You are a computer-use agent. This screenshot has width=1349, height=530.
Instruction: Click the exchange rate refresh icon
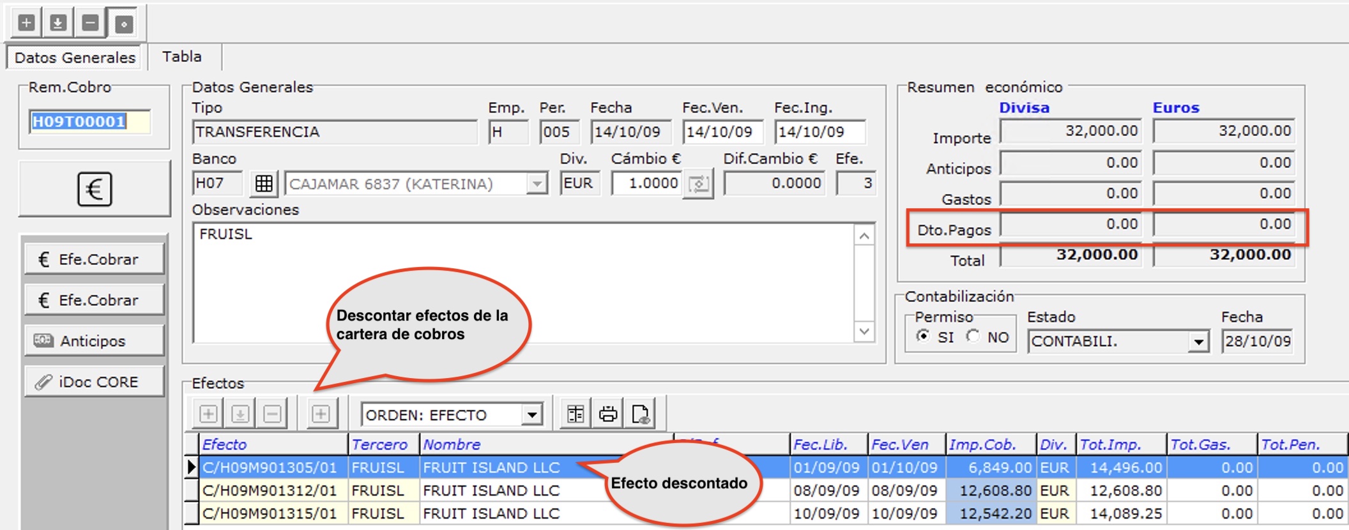[x=698, y=185]
